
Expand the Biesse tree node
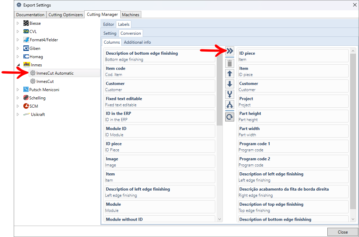coord(18,23)
